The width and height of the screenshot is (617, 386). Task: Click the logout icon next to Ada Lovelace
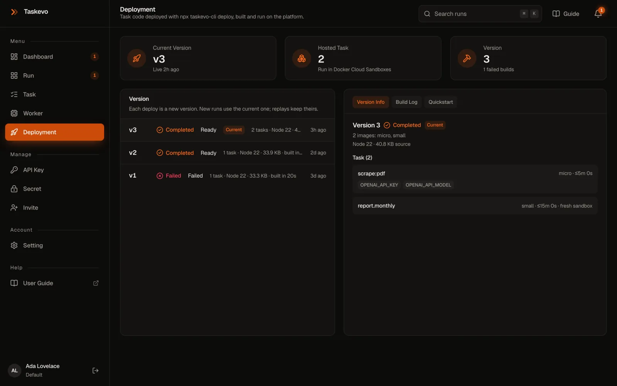point(96,371)
